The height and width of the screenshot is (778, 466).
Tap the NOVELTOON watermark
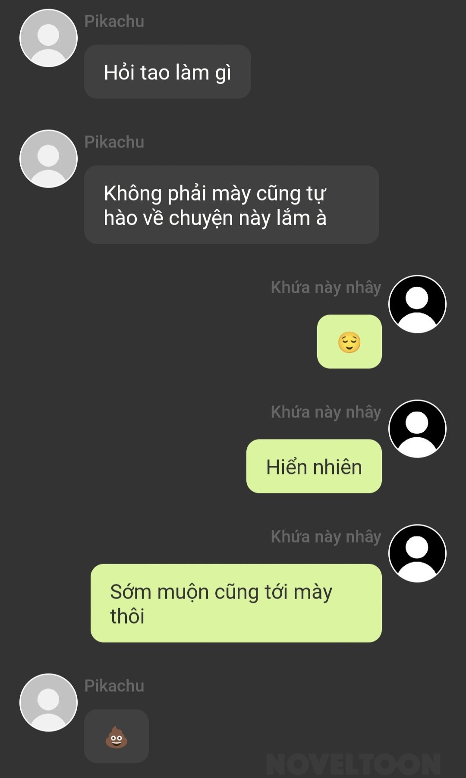pyautogui.click(x=353, y=765)
